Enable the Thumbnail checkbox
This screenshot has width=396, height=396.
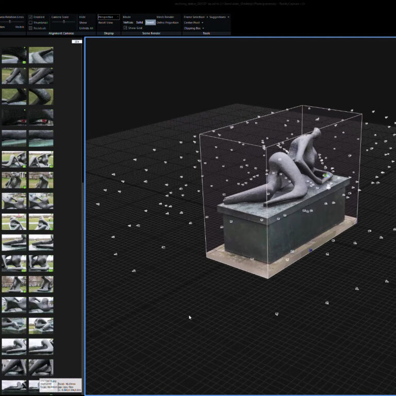[30, 23]
